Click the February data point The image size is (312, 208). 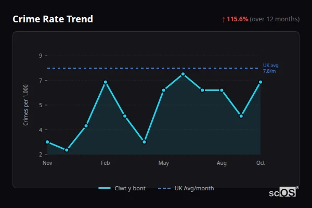pos(106,82)
